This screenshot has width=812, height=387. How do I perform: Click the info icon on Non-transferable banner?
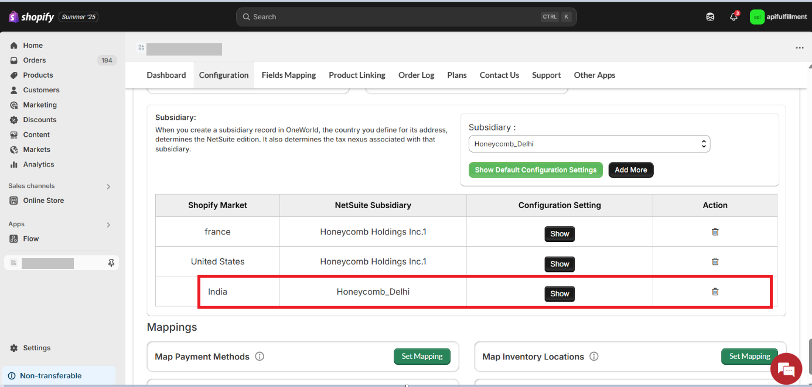tap(12, 376)
